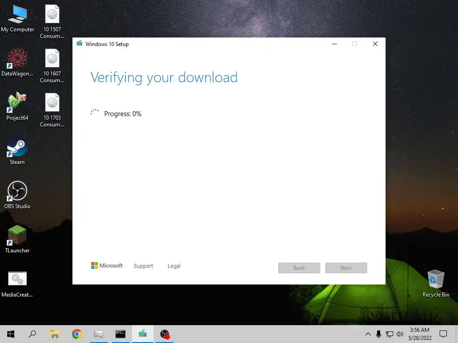Switch to OBS recording taskbar icon
Screen dimensions: 458x343
(165, 334)
